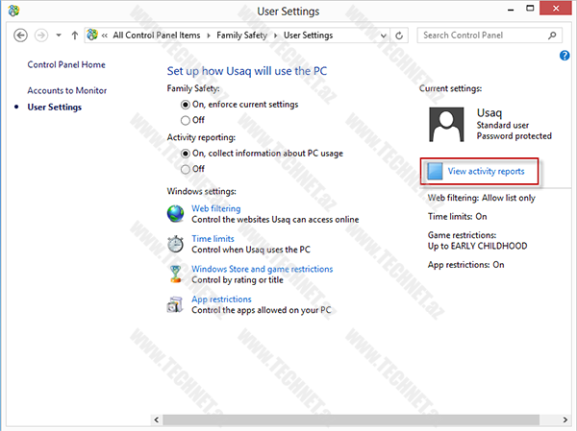Click the Back navigation arrow
Viewport: 577px width, 431px height.
[x=21, y=36]
